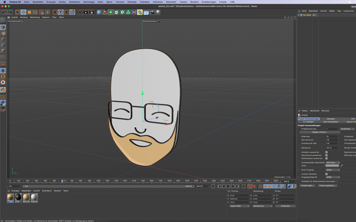Click Anwenden in the coordinates panel
The image size is (356, 222).
[285, 206]
